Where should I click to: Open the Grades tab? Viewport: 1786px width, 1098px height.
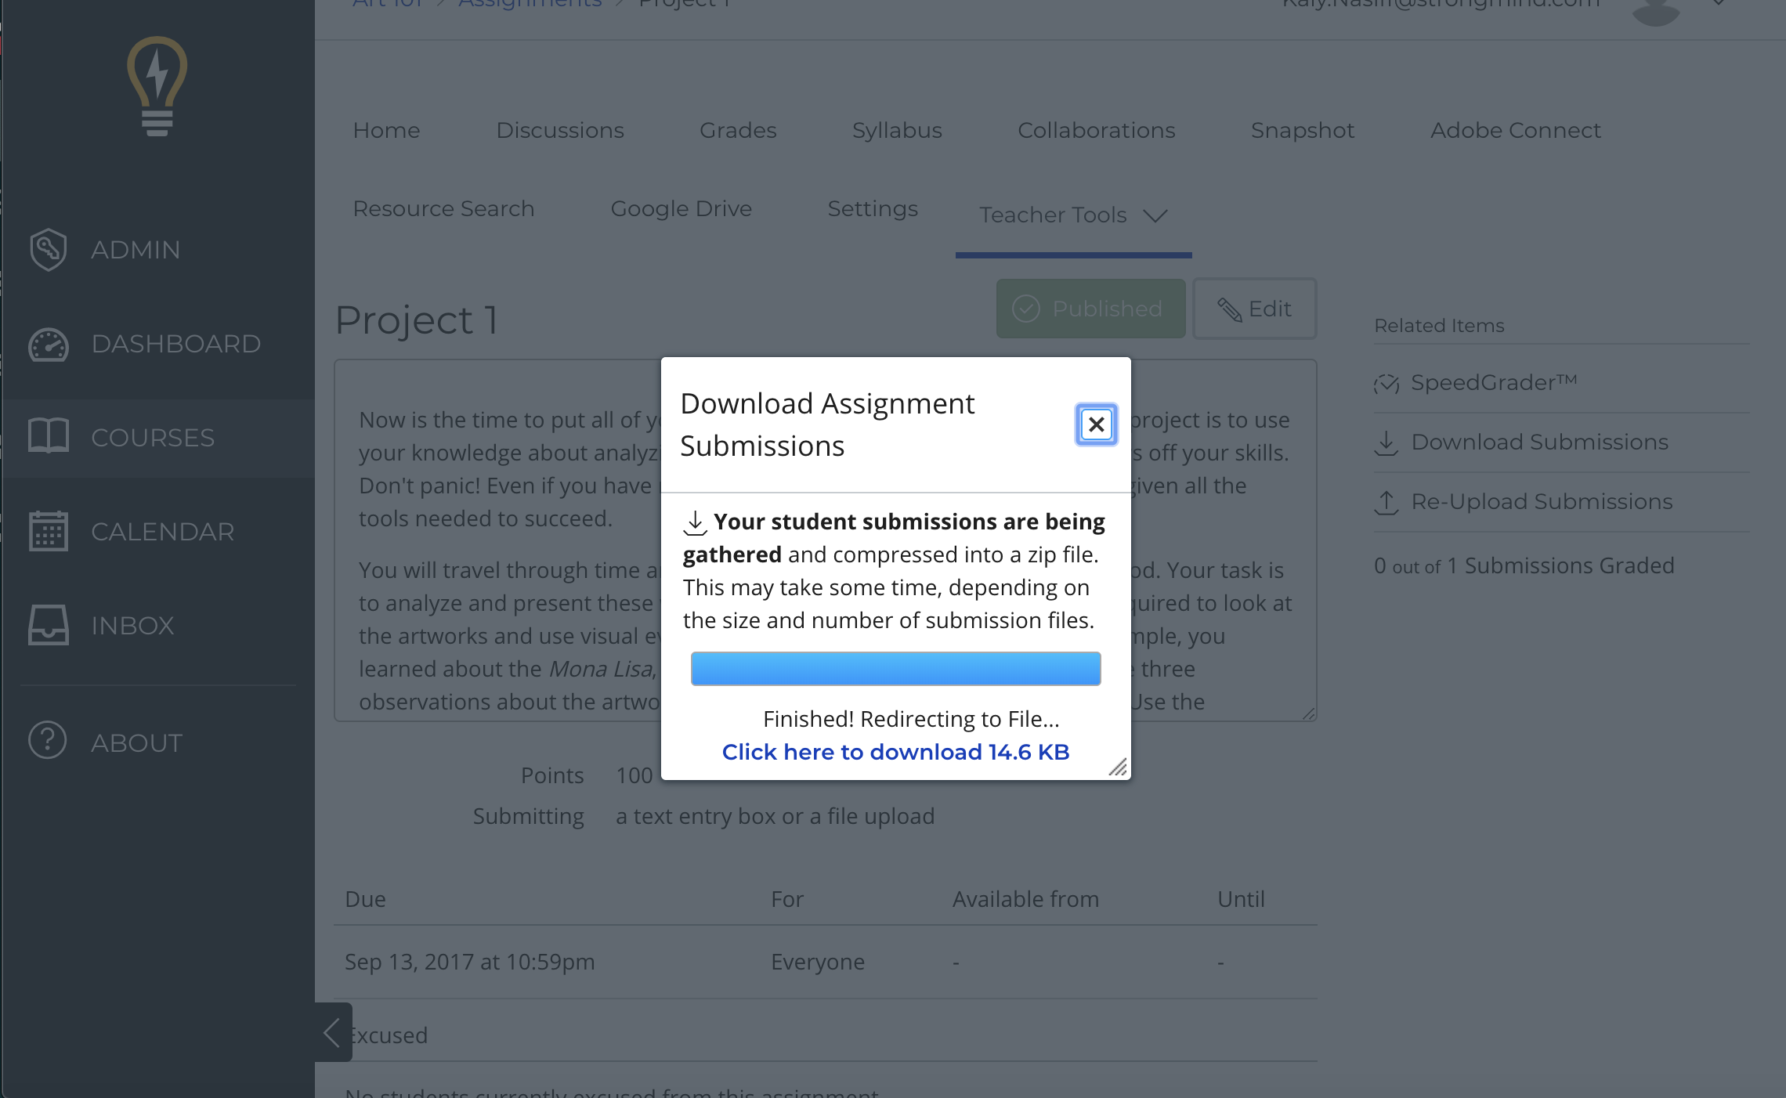[738, 130]
